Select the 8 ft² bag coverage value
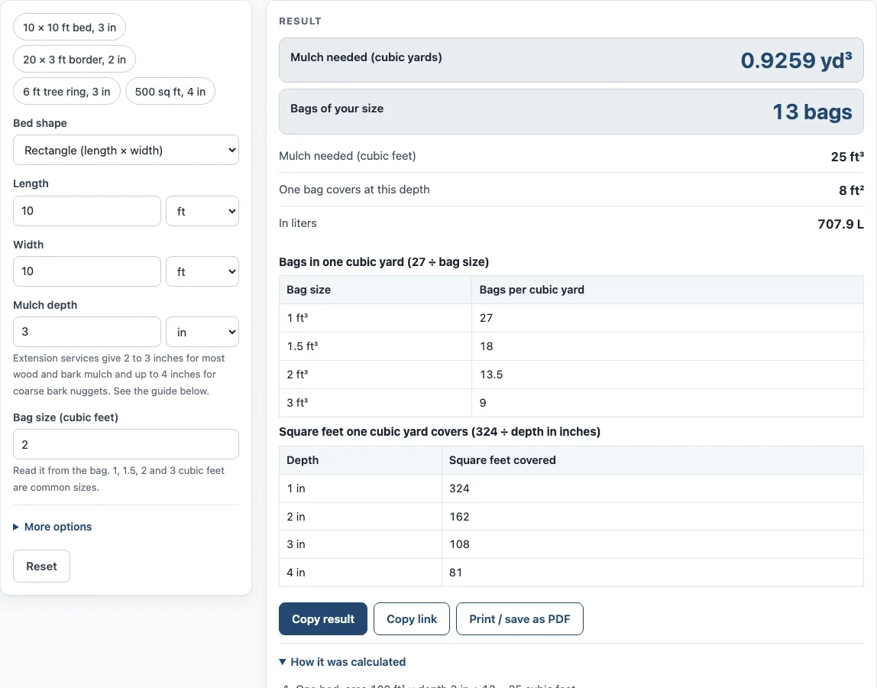The height and width of the screenshot is (688, 877). (x=851, y=190)
